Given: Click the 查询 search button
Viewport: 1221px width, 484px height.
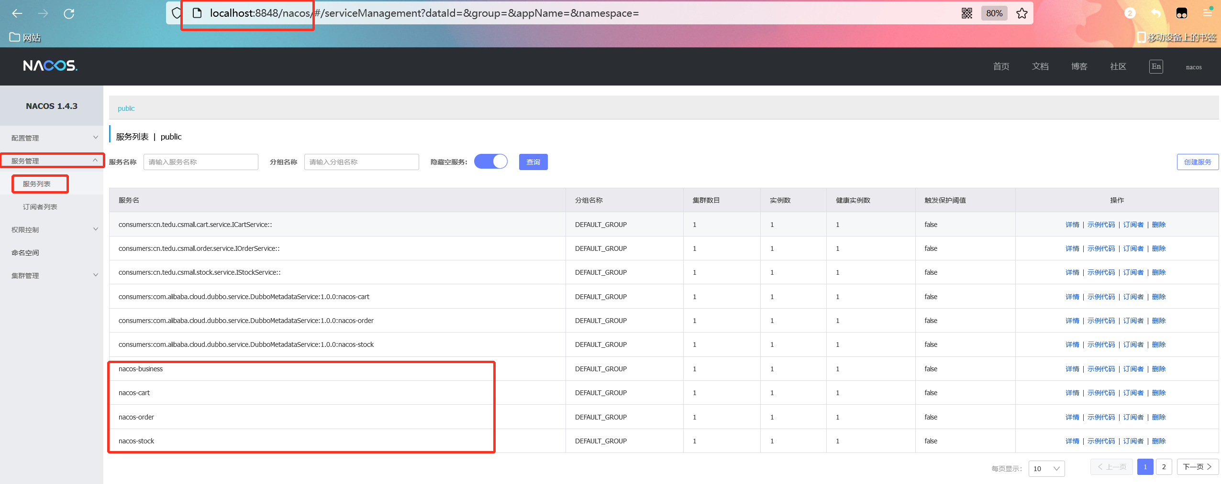Looking at the screenshot, I should point(533,161).
